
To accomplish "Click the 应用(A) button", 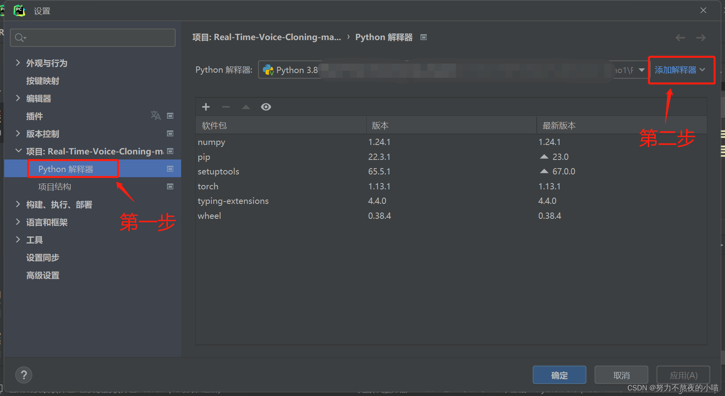I will [x=683, y=375].
